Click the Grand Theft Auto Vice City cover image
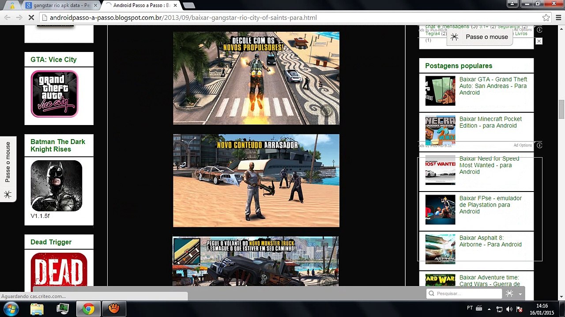The height and width of the screenshot is (317, 565). (x=54, y=94)
